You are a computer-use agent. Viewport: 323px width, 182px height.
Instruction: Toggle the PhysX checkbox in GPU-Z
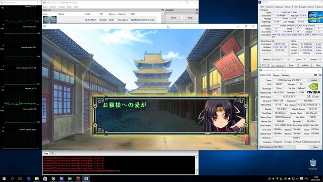[x=294, y=142]
